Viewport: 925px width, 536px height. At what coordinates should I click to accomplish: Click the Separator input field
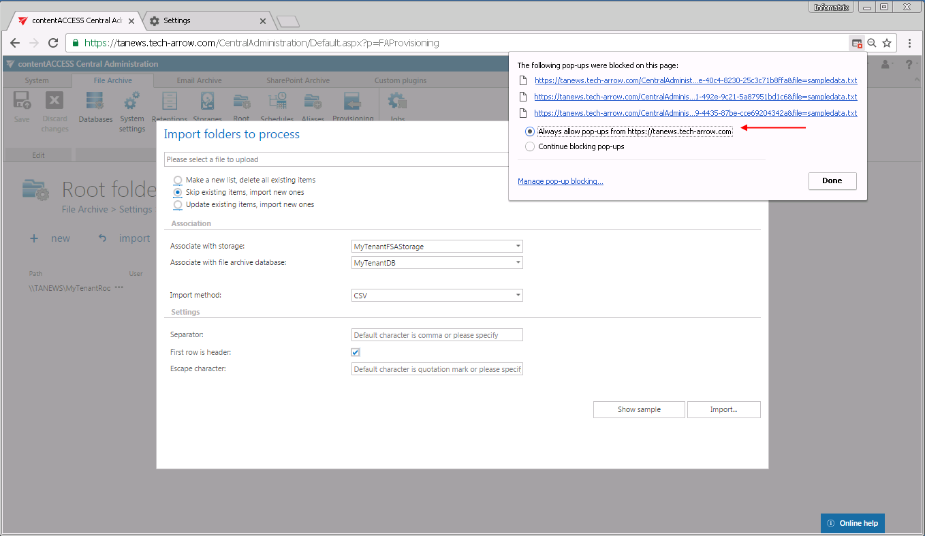coord(437,335)
